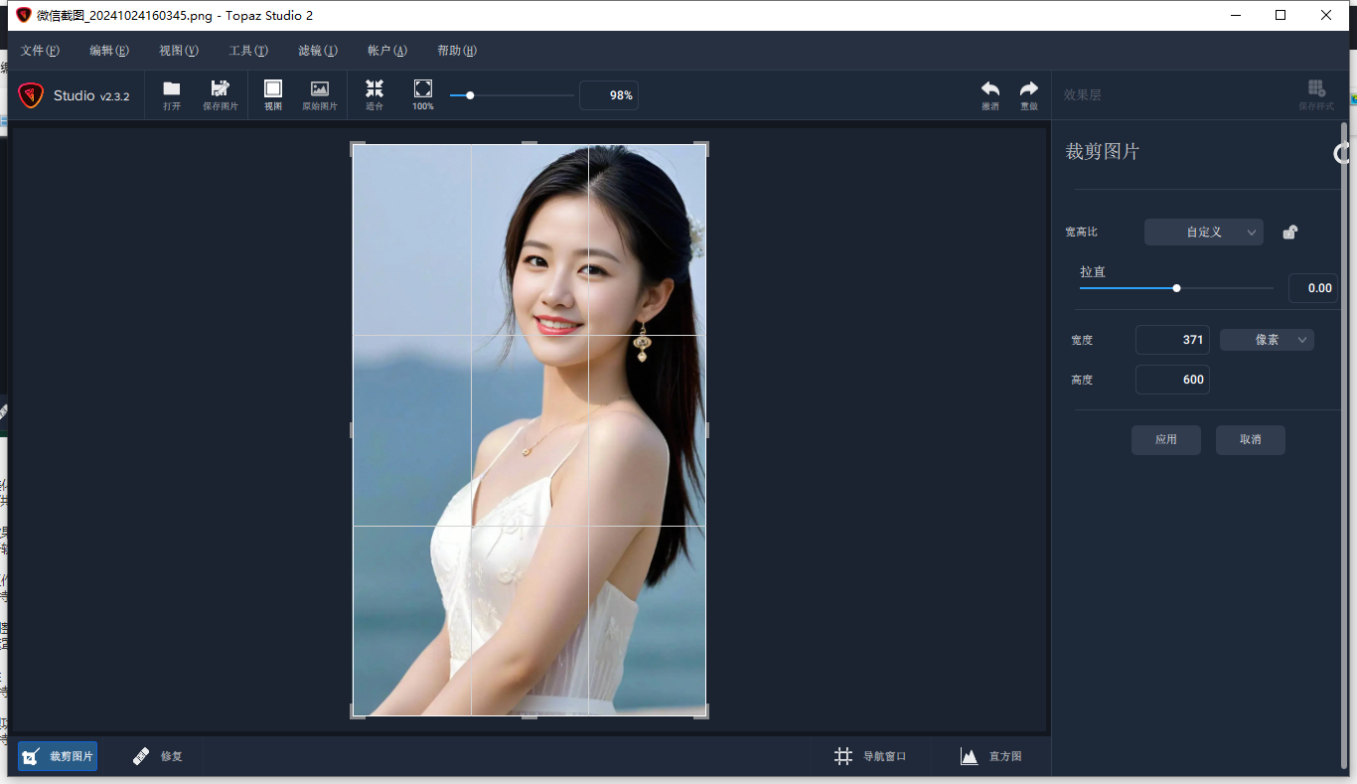Click the Topaz Studio shield logo
The height and width of the screenshot is (784, 1357).
[x=31, y=95]
